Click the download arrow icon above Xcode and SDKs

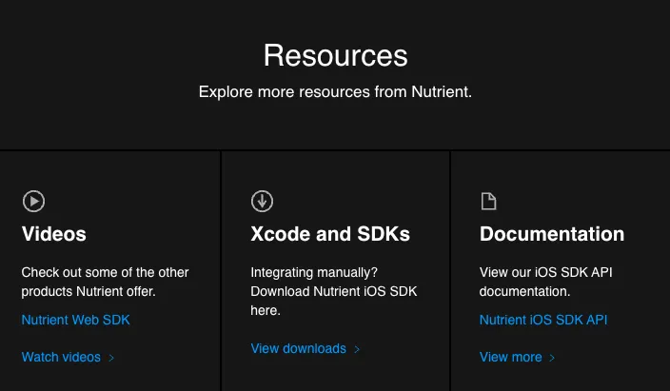[262, 201]
